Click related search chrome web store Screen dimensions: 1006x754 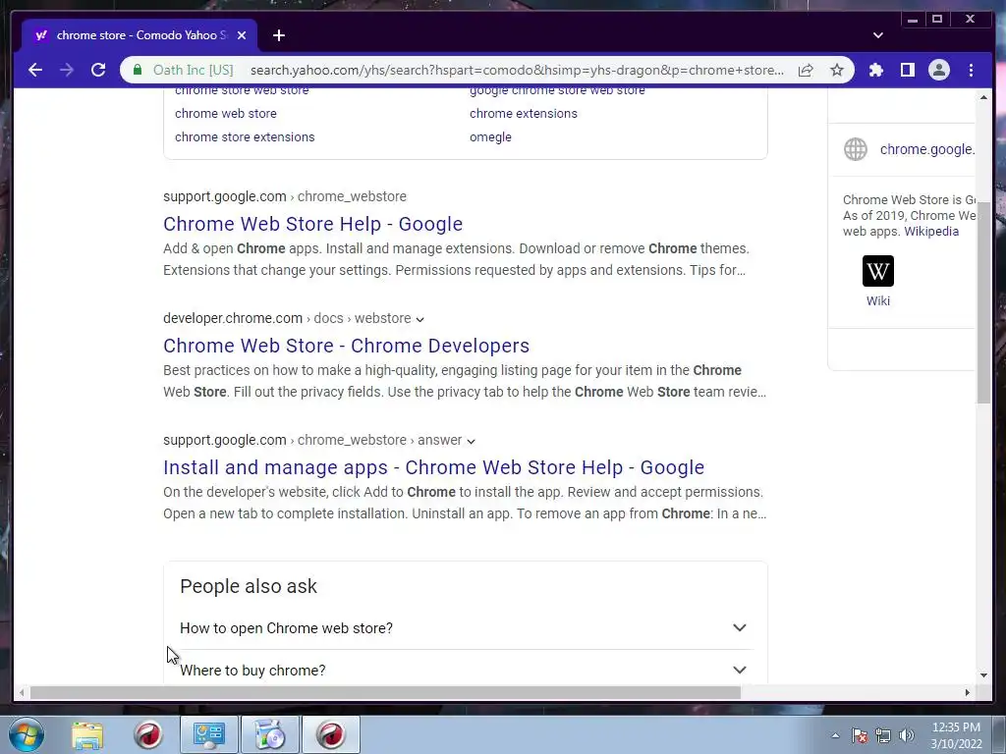point(226,114)
